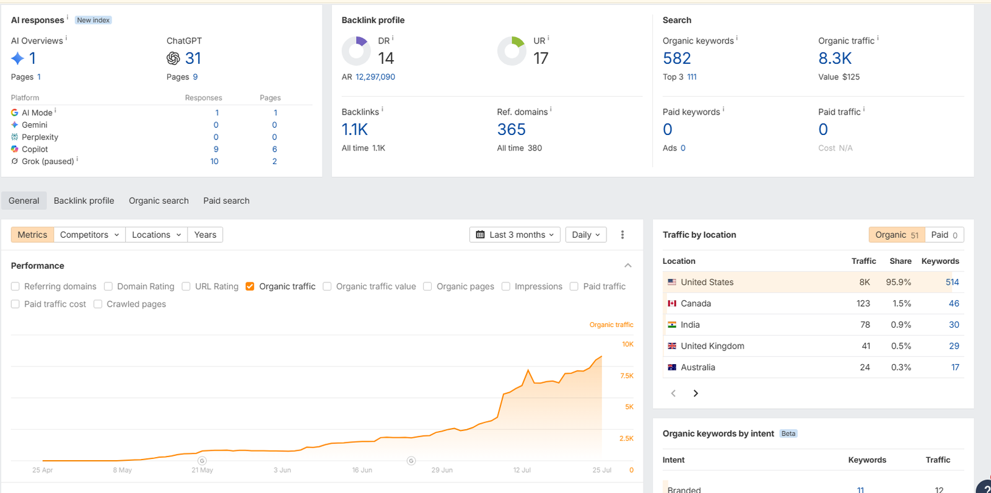Click the ChatGPT logo icon

click(173, 58)
